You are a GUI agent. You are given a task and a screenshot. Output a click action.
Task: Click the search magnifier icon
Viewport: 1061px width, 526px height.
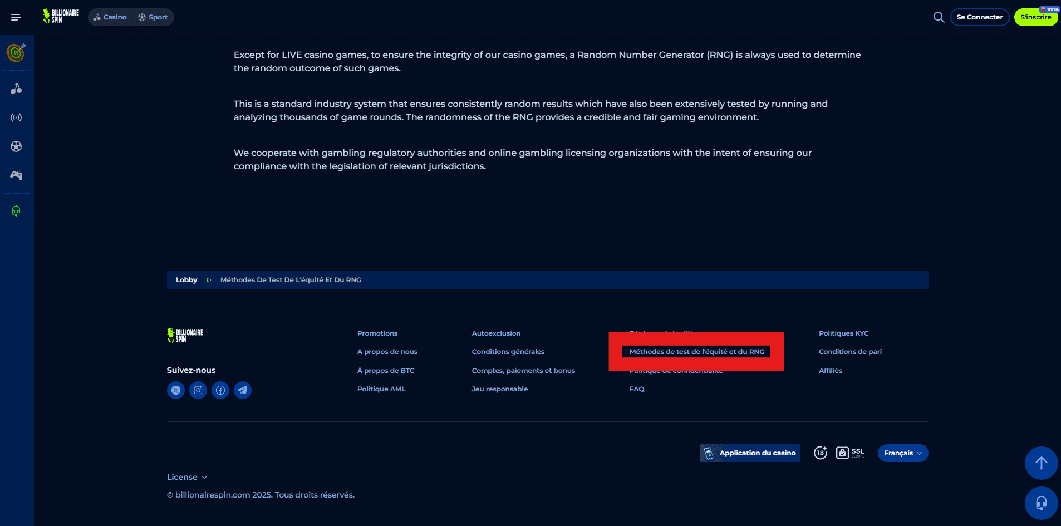click(x=939, y=17)
